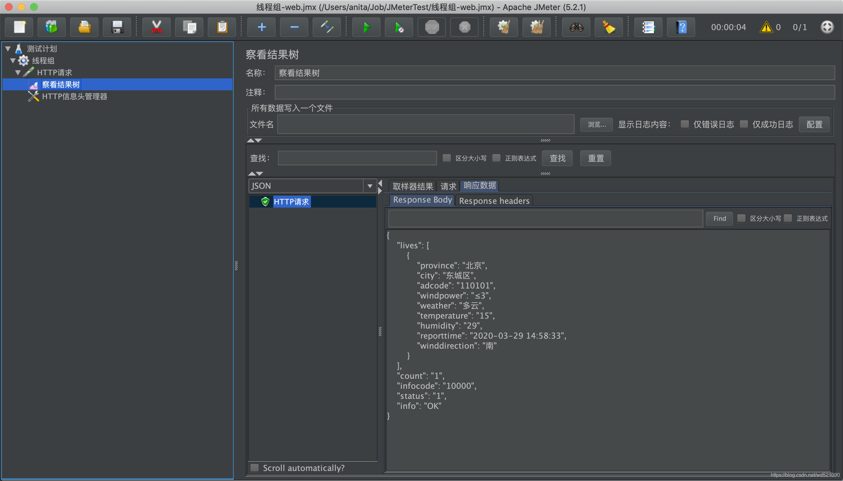Click the Find button in response panel
Screen dimensions: 843x481
[719, 218]
